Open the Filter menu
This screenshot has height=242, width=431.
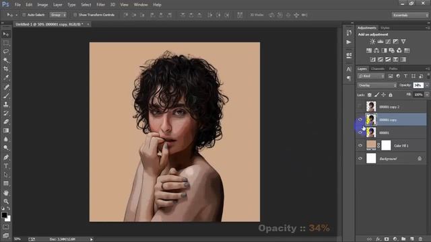click(x=100, y=5)
